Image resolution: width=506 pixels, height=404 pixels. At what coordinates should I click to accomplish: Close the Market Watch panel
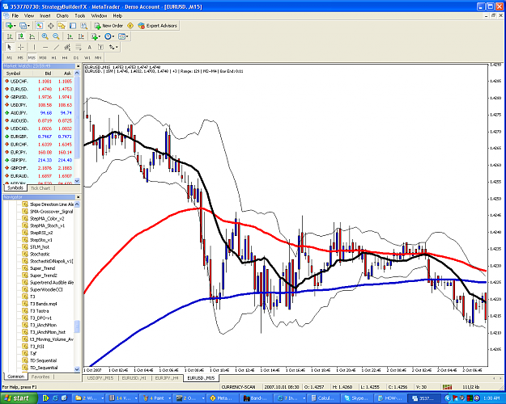pyautogui.click(x=78, y=66)
